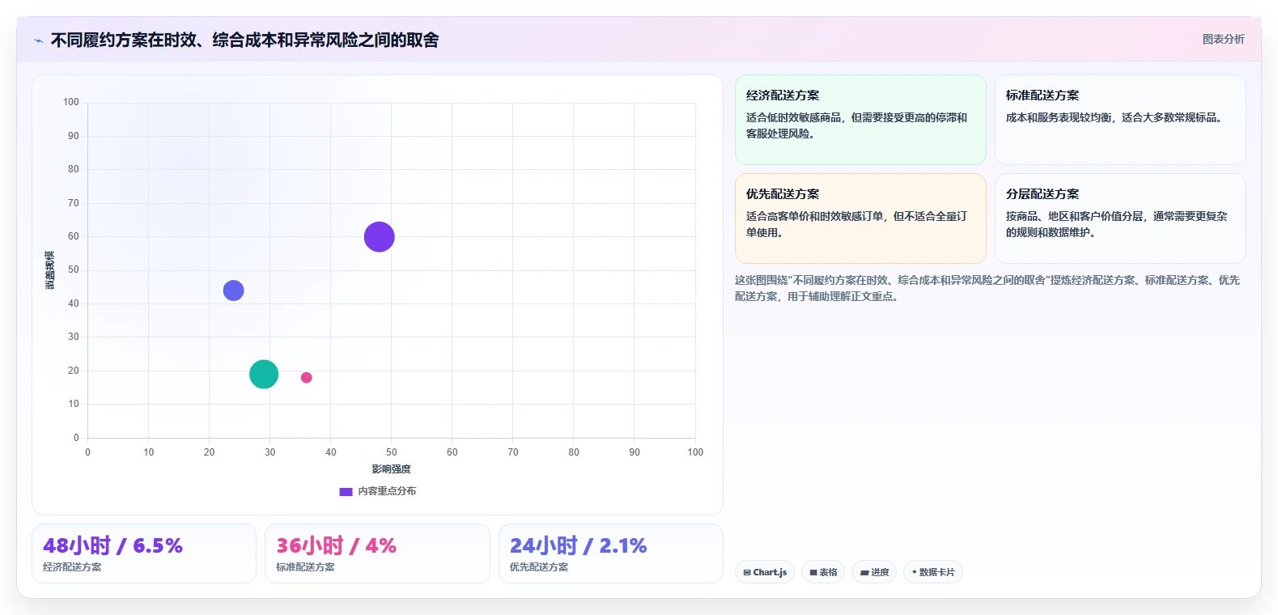The height and width of the screenshot is (615, 1278).
Task: Click the teal bubble on chart
Action: [x=264, y=374]
